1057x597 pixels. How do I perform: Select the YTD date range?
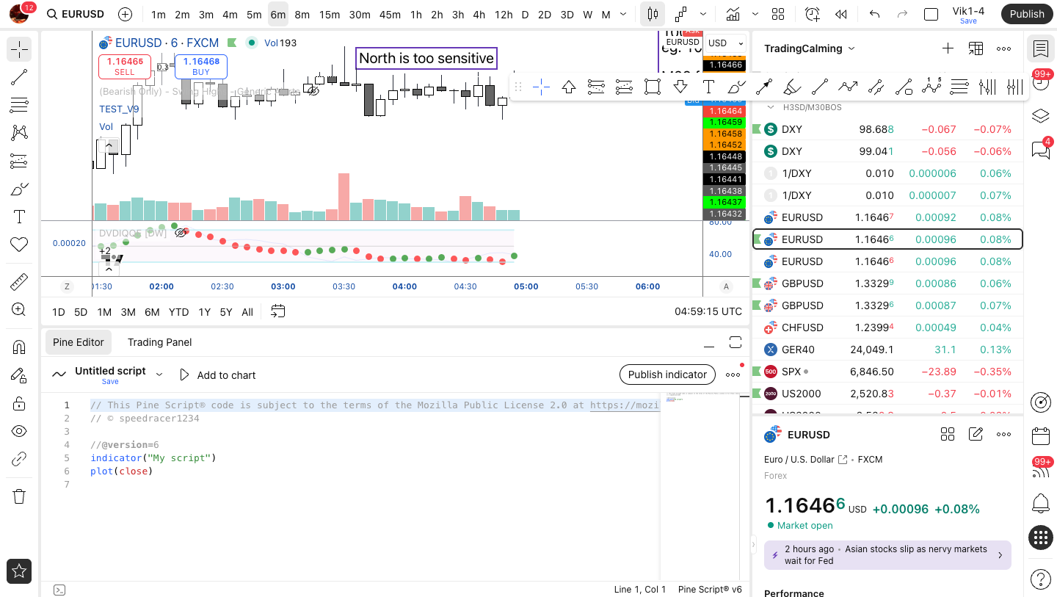coord(178,312)
